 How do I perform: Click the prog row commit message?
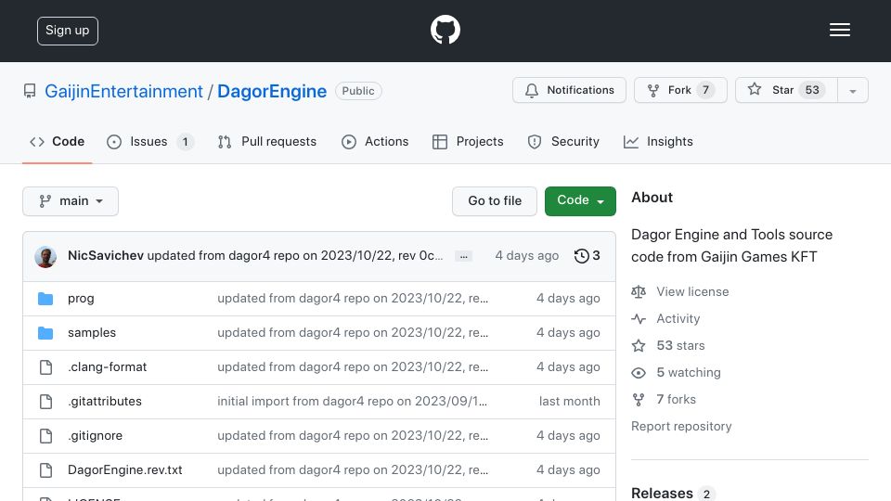coord(353,298)
